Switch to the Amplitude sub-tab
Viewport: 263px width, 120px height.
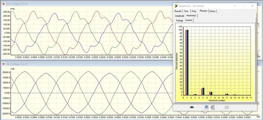180,16
